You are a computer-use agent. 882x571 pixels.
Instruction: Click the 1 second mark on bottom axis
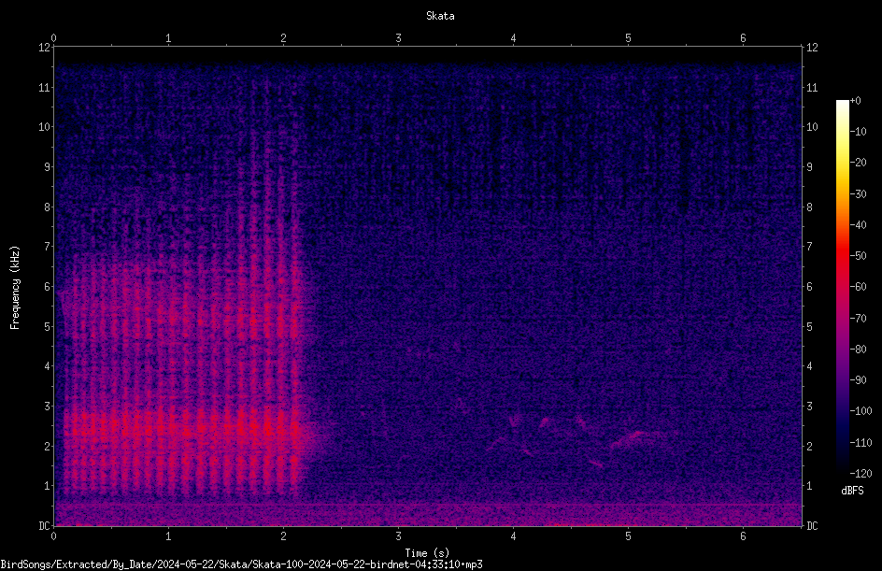[x=168, y=536]
